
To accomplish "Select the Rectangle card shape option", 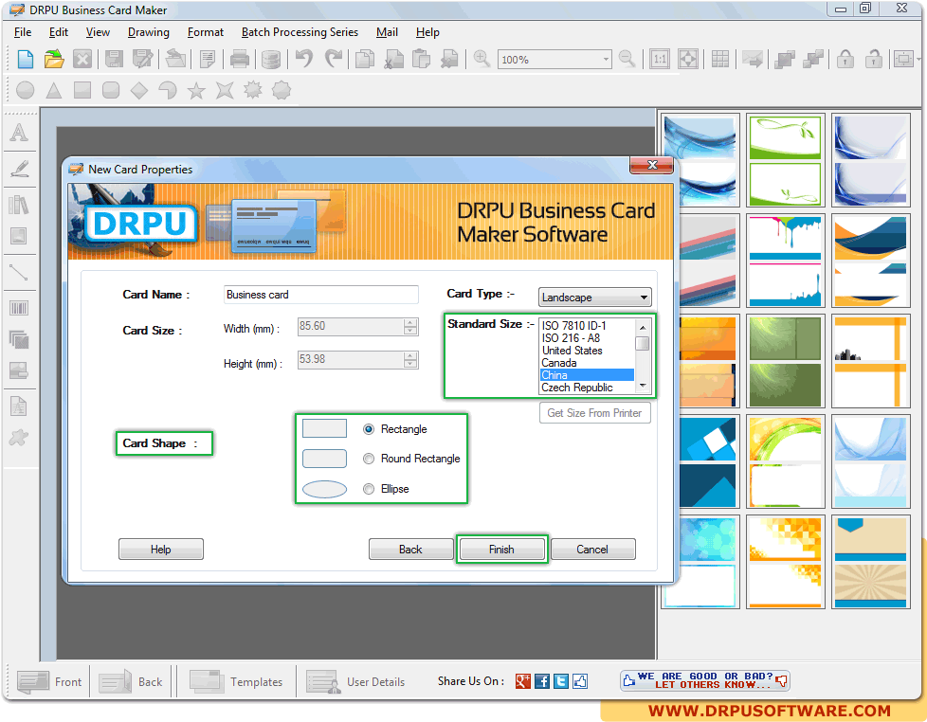I will [x=369, y=429].
